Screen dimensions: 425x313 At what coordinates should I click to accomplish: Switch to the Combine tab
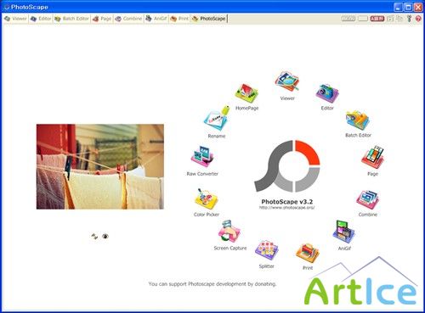(x=128, y=19)
